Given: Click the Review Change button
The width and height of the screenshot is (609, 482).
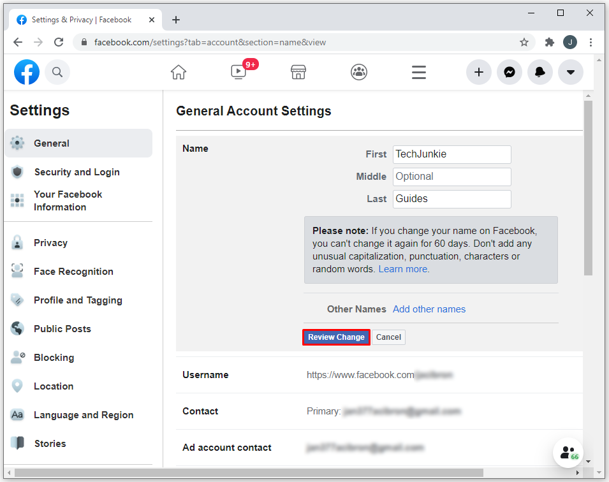Looking at the screenshot, I should (336, 337).
